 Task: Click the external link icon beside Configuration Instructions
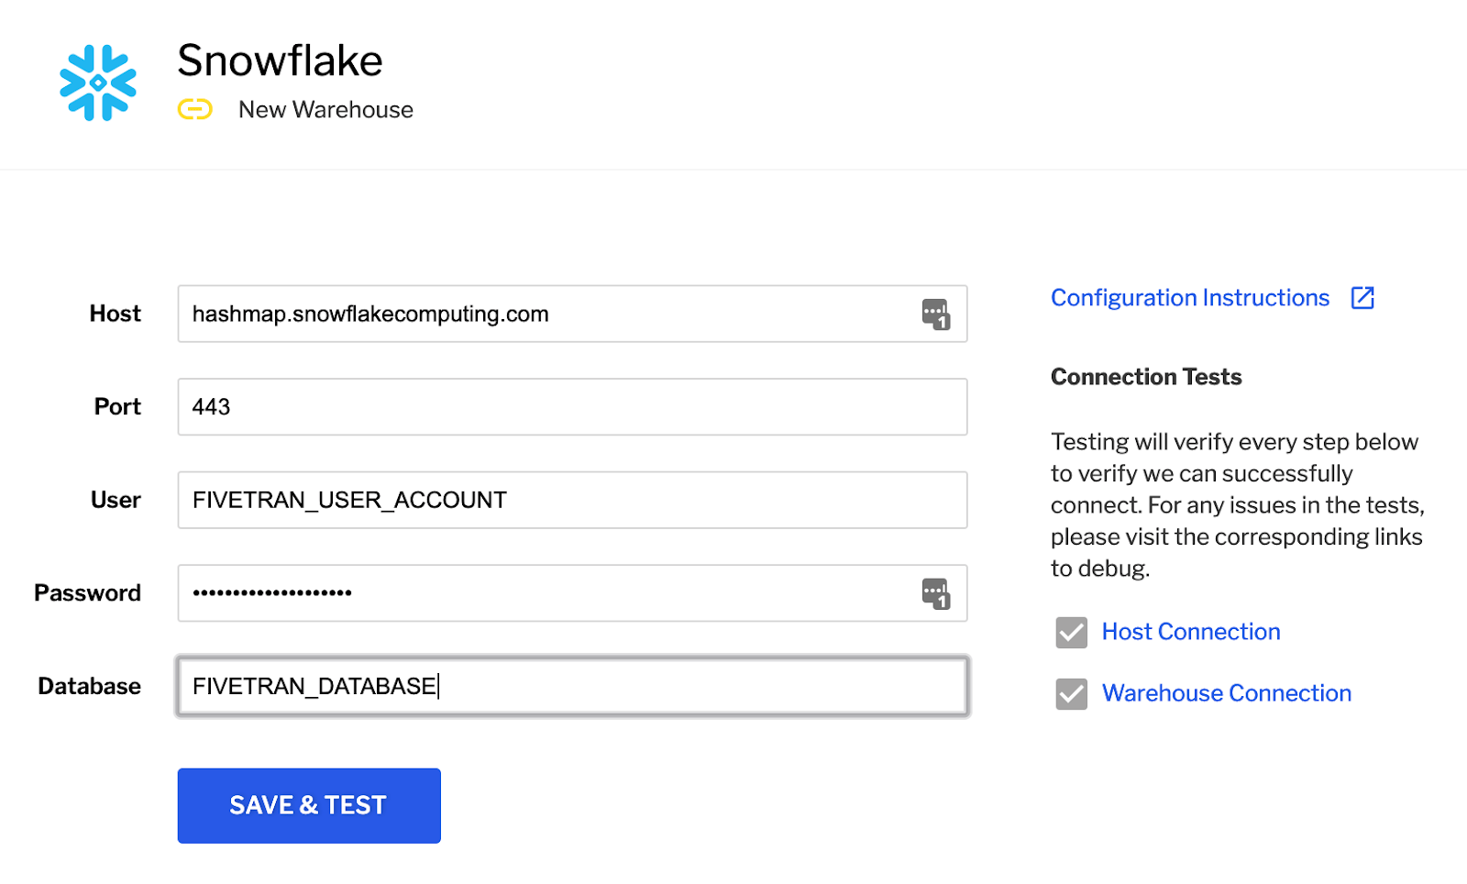click(x=1363, y=297)
